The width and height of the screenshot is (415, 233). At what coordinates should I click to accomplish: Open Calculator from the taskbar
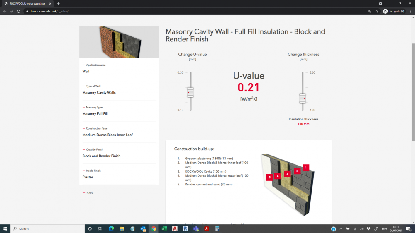click(217, 228)
